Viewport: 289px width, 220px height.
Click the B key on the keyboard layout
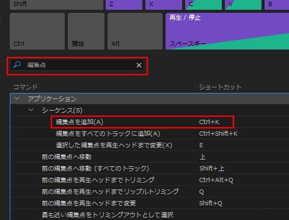point(277,4)
